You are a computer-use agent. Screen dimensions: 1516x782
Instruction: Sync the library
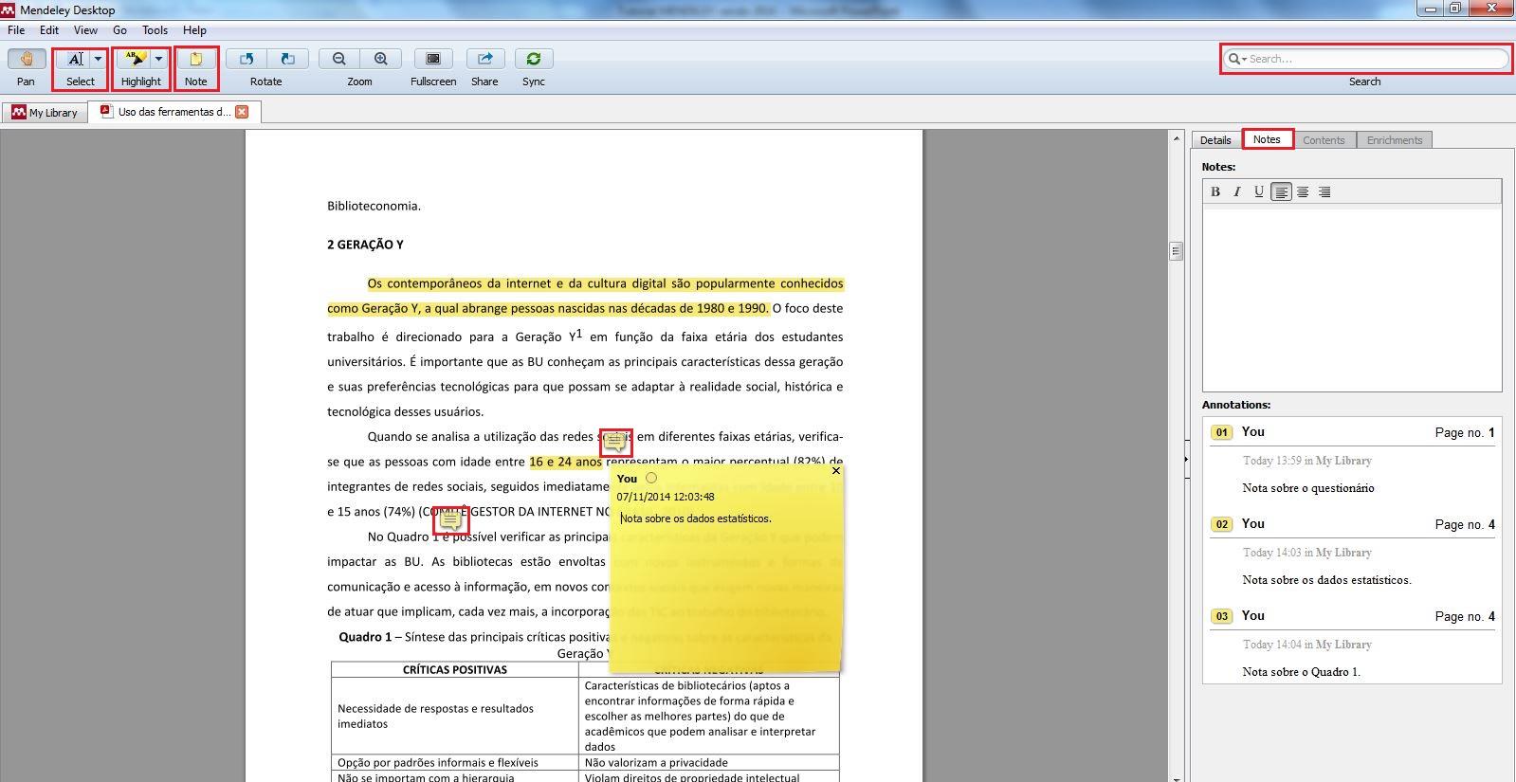coord(534,59)
